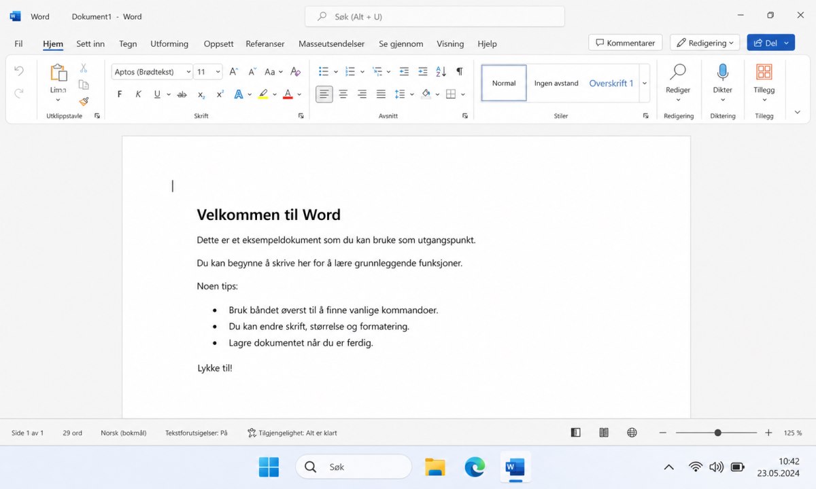Click the Copy icon in Utklippstavle

pos(84,85)
